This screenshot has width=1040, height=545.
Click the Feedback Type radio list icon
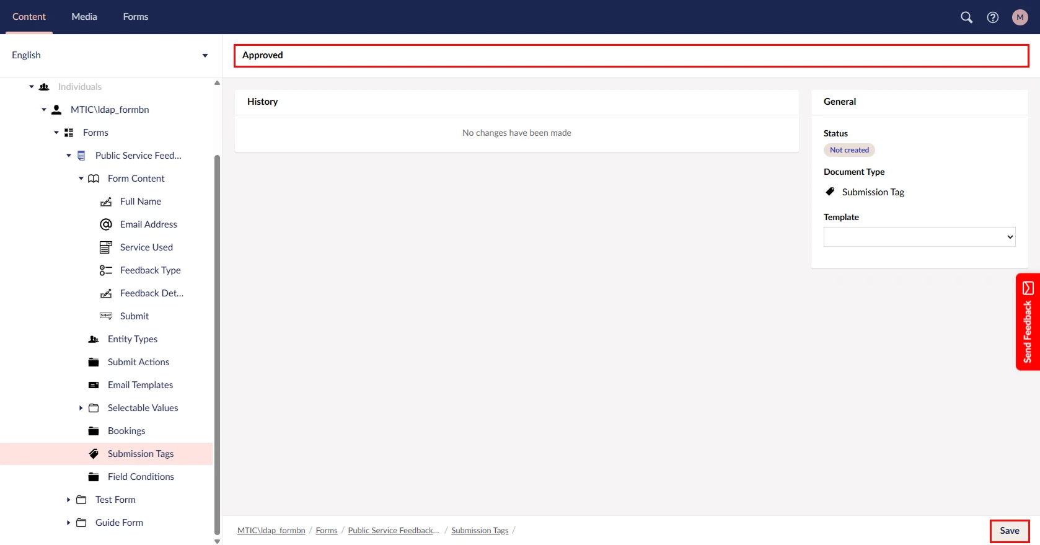tap(106, 270)
